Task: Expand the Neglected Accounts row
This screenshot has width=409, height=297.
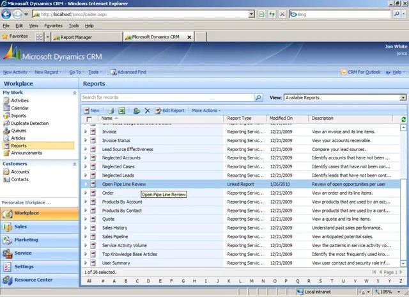Action: (x=86, y=157)
